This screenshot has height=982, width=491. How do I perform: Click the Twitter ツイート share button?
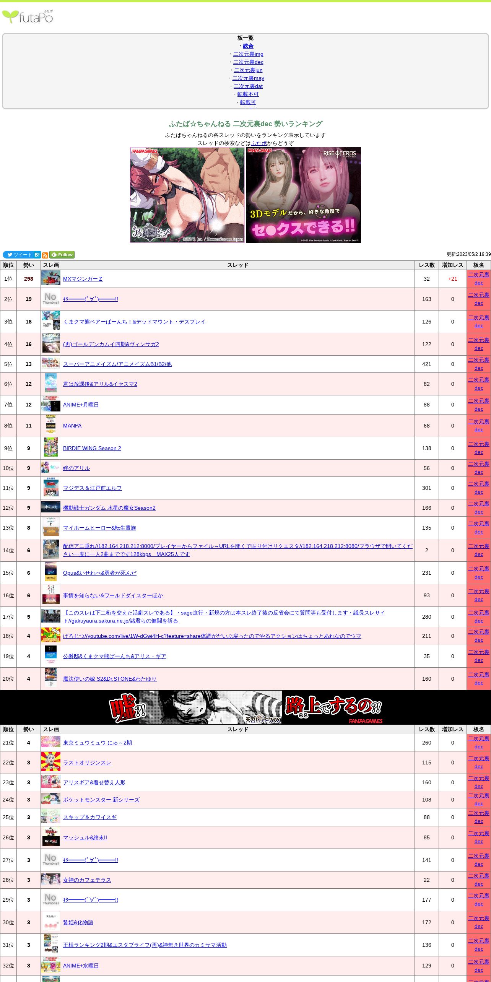click(x=18, y=255)
